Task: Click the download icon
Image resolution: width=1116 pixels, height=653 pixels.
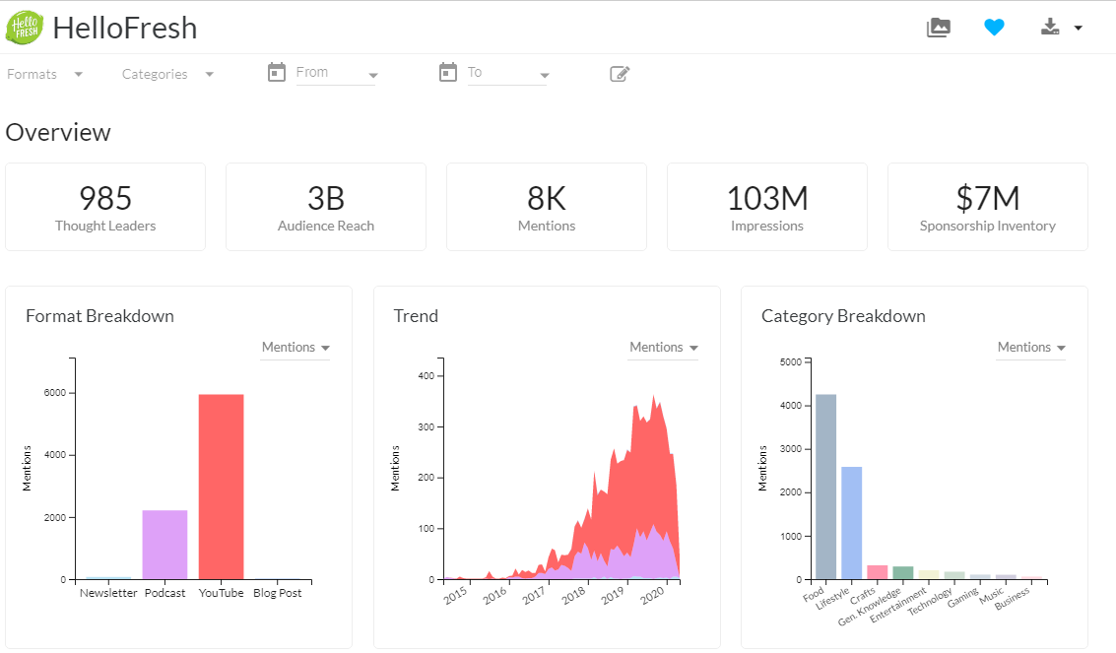Action: click(x=1050, y=28)
